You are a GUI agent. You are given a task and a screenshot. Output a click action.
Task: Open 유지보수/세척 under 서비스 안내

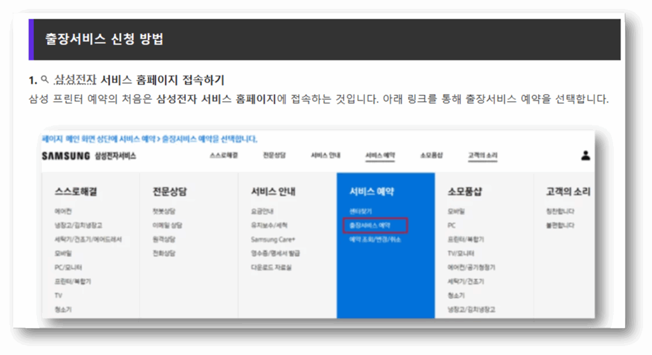[269, 225]
